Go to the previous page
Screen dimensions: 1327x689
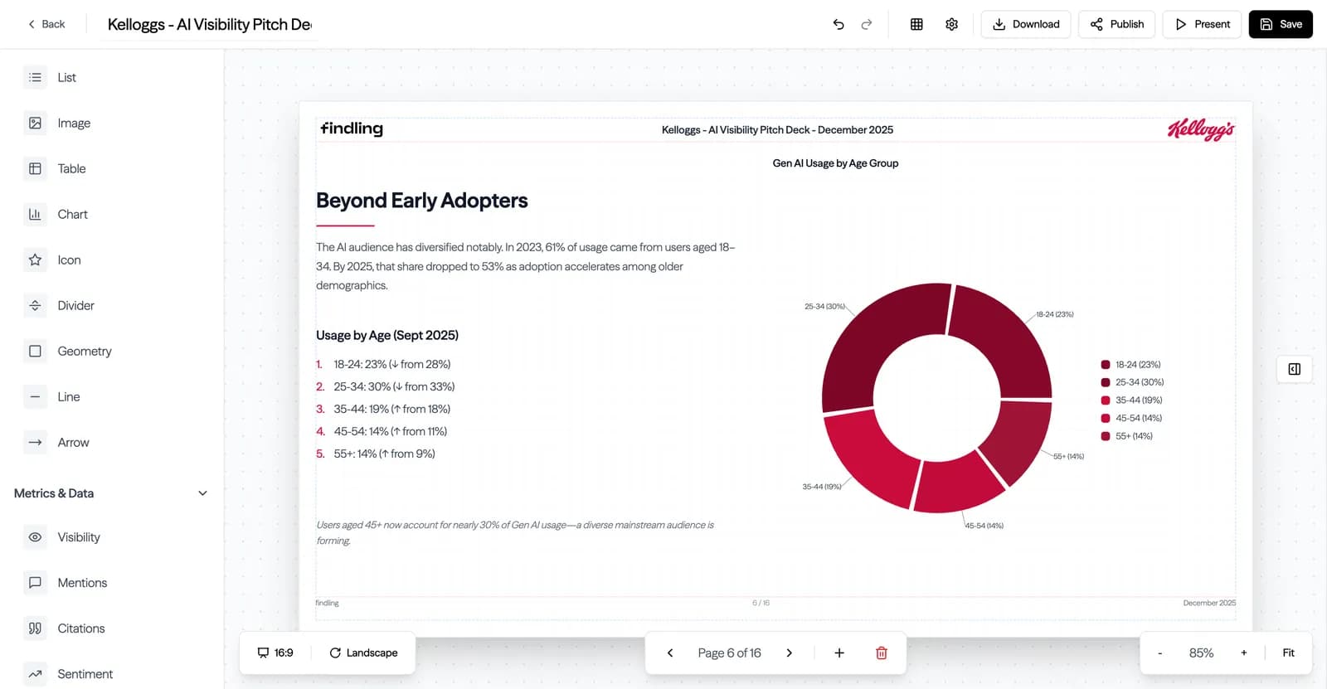[x=670, y=653]
